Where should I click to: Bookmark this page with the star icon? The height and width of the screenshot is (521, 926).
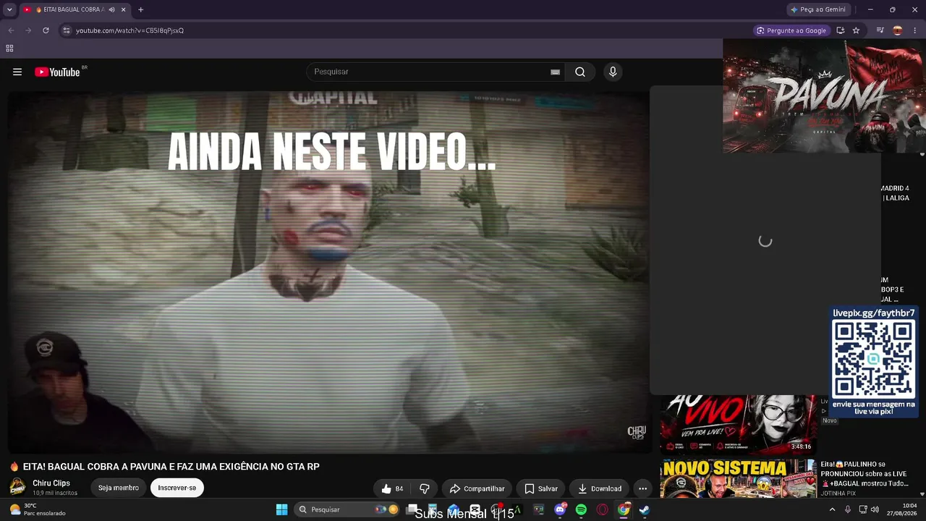(856, 30)
